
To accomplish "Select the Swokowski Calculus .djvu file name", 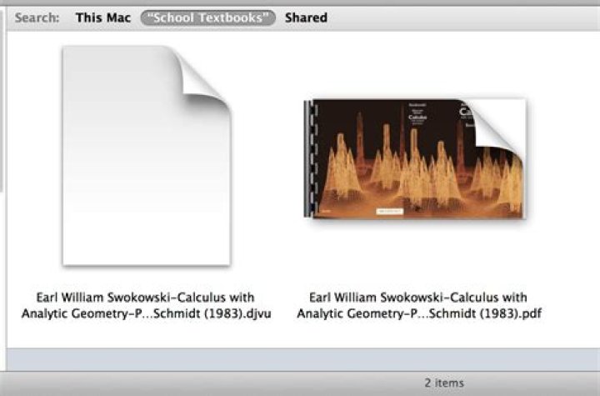I will click(146, 305).
